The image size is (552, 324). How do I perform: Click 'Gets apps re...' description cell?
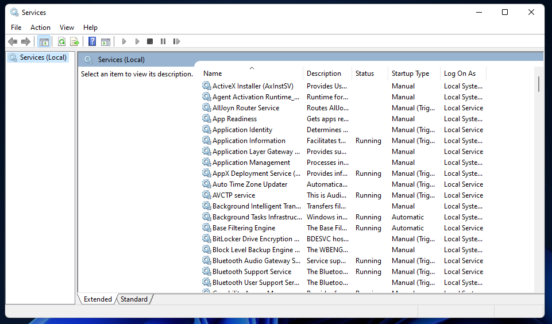[327, 119]
